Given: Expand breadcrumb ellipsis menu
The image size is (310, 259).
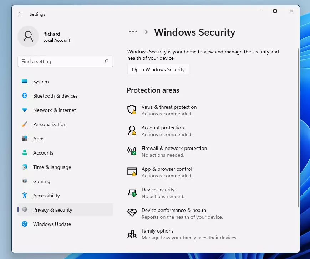Looking at the screenshot, I should (x=133, y=31).
